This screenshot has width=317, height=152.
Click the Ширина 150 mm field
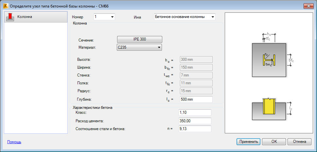[196, 67]
